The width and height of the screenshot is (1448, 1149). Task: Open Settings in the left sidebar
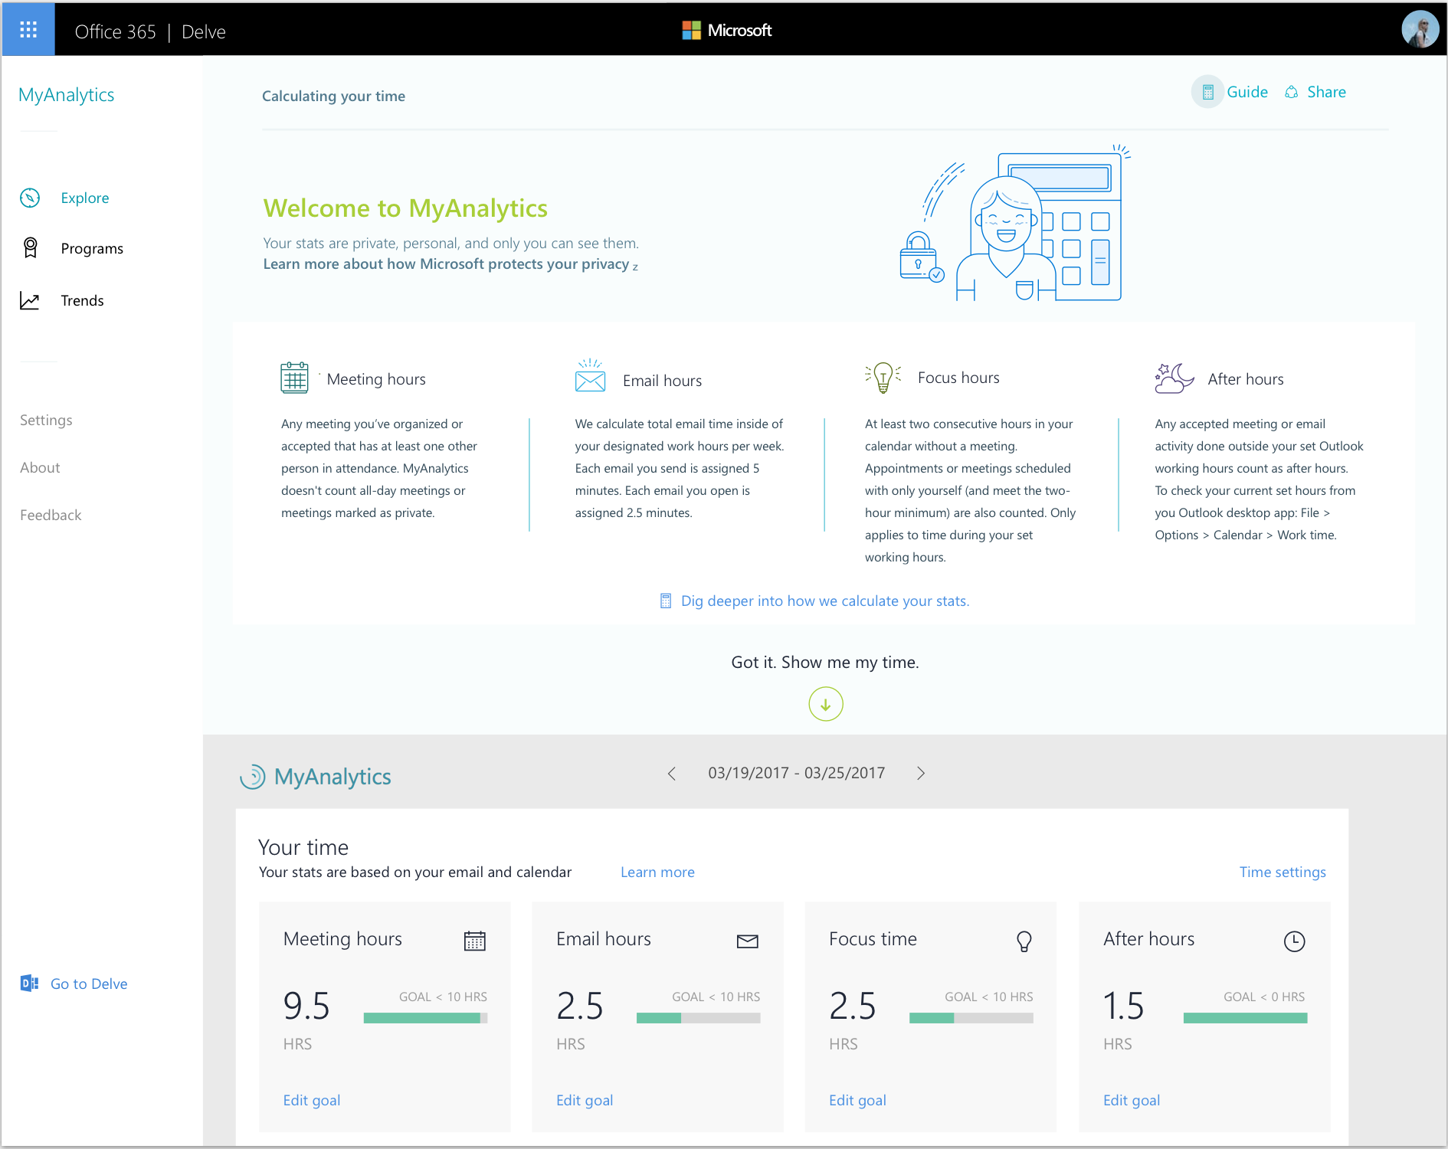(x=46, y=420)
